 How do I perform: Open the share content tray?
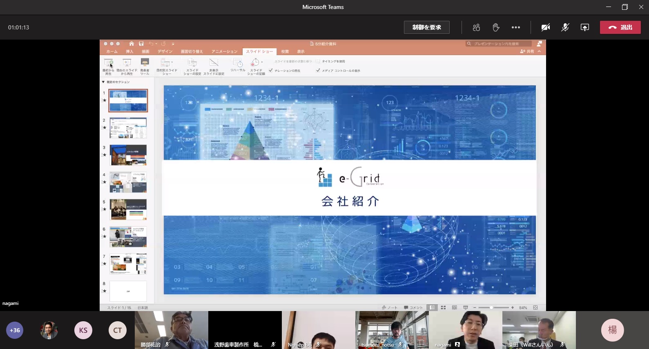pyautogui.click(x=585, y=27)
